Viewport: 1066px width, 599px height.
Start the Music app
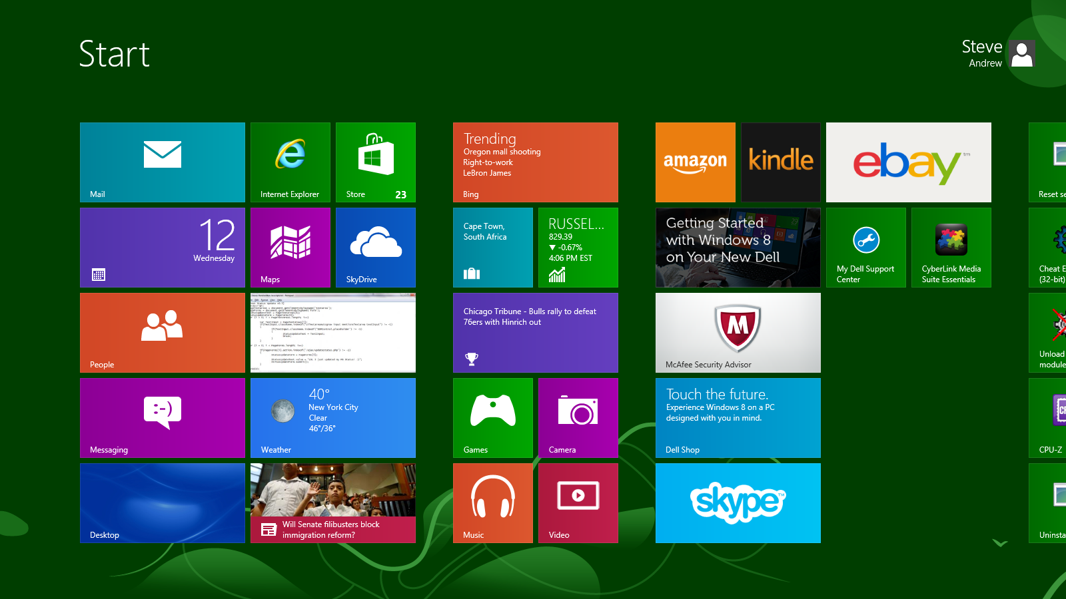click(x=492, y=502)
